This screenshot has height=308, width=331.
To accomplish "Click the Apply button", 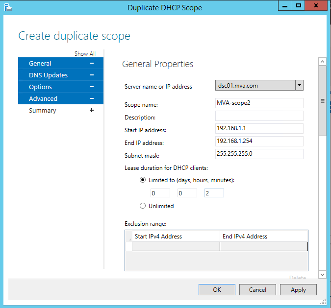I will pos(298,290).
